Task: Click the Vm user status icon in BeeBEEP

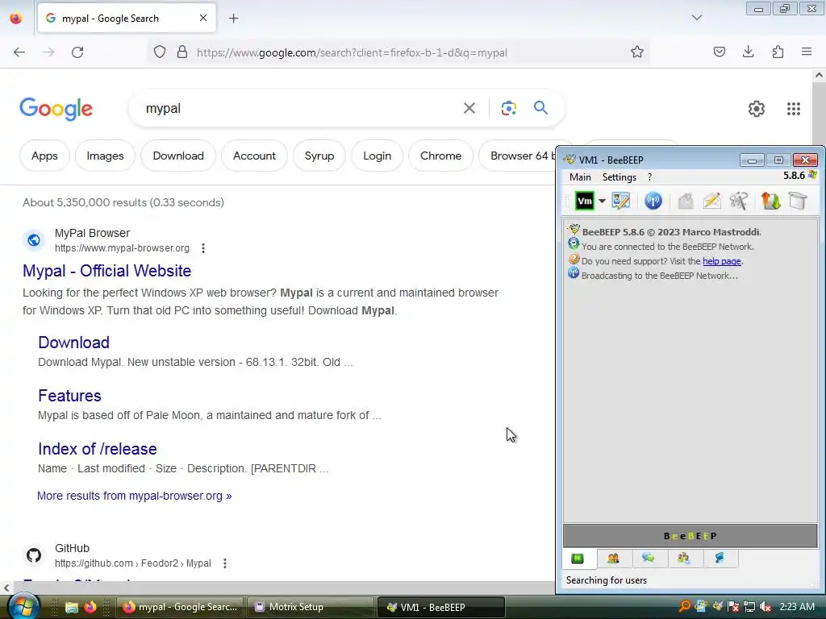Action: (x=584, y=201)
